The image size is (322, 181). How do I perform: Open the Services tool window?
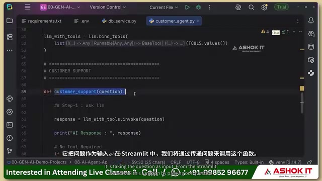click(10, 112)
